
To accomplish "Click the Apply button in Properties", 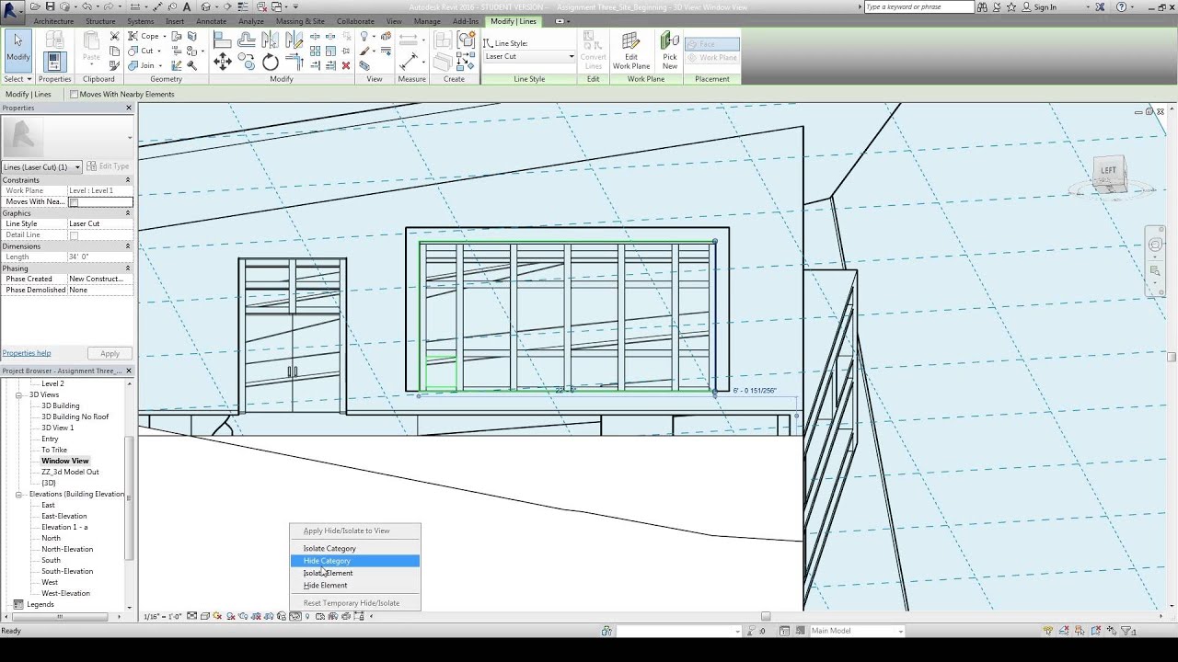I will (110, 354).
